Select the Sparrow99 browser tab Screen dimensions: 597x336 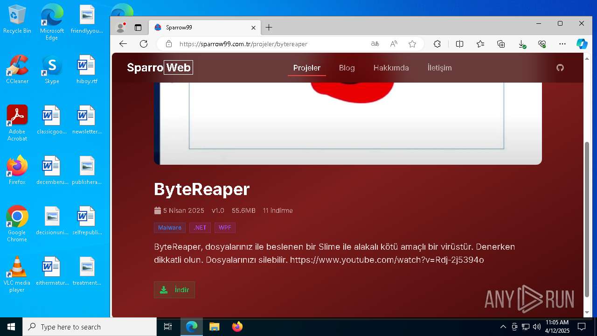click(x=205, y=28)
